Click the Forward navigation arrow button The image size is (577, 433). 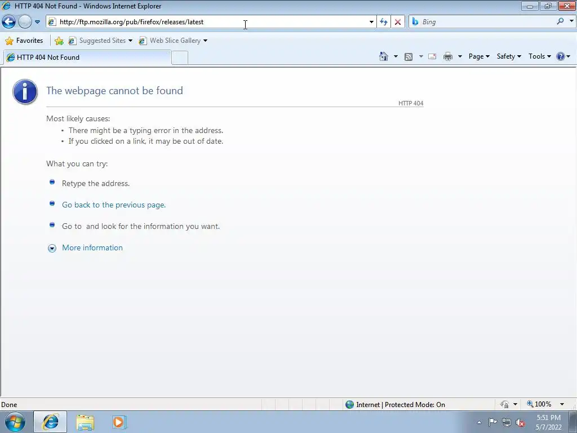pyautogui.click(x=25, y=22)
